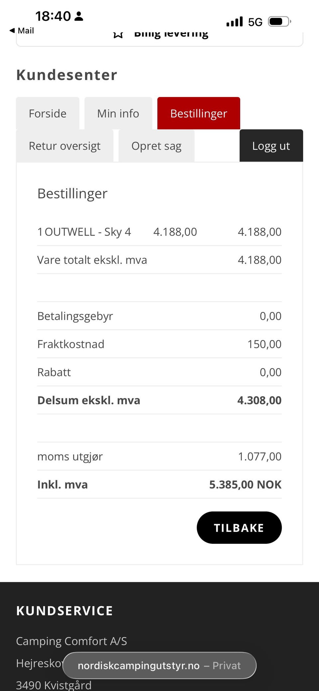319x691 pixels.
Task: Tap the Billig levering header link
Action: tap(172, 34)
